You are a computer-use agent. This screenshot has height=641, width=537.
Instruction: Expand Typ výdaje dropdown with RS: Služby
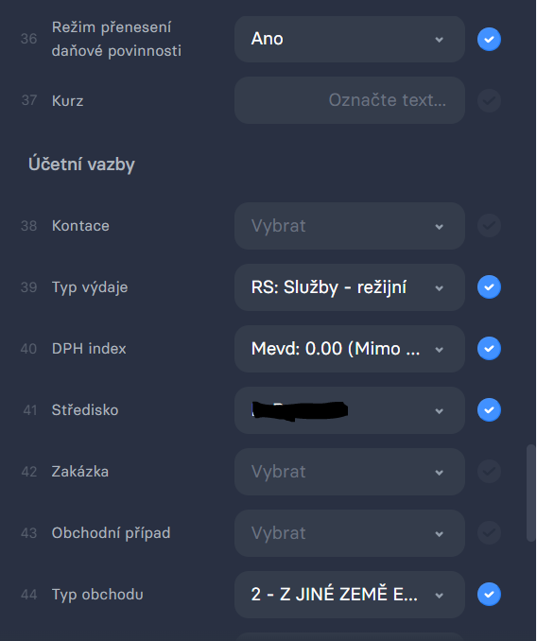click(350, 287)
